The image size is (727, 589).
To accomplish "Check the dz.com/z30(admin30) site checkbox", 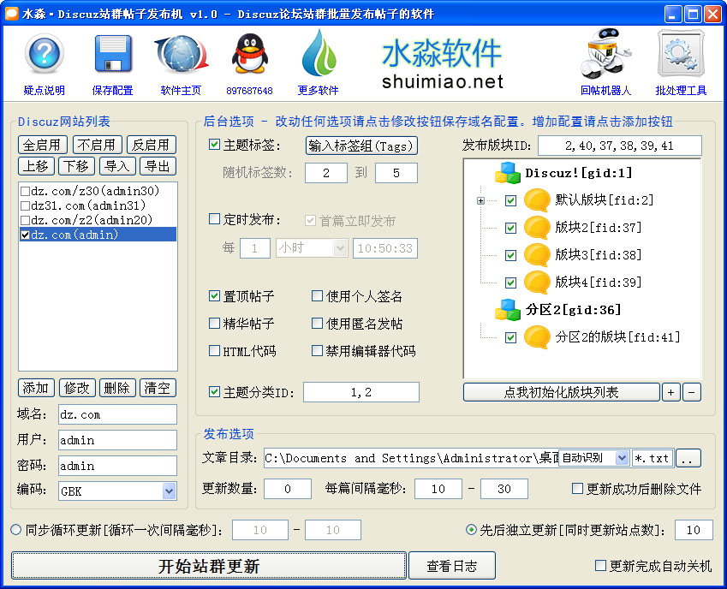I will coord(26,191).
